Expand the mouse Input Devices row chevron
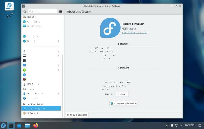 click(x=58, y=51)
